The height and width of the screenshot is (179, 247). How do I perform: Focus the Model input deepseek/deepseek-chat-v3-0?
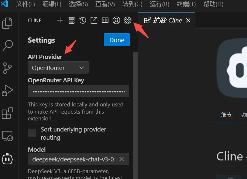point(79,159)
